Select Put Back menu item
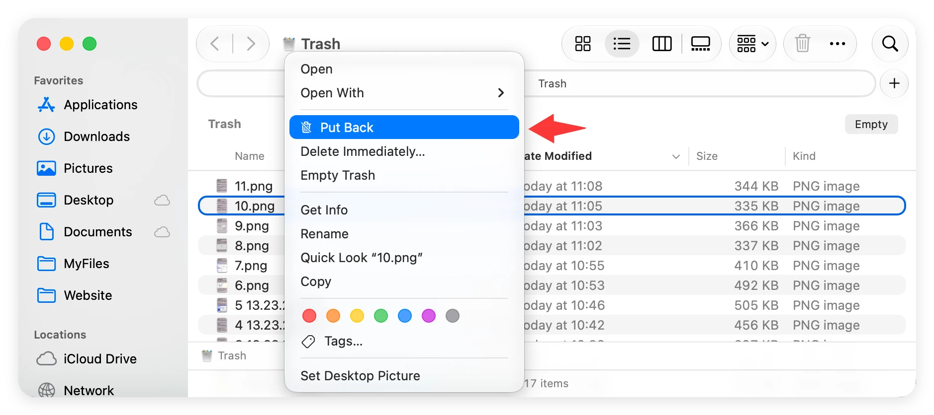The height and width of the screenshot is (415, 934). pyautogui.click(x=404, y=127)
